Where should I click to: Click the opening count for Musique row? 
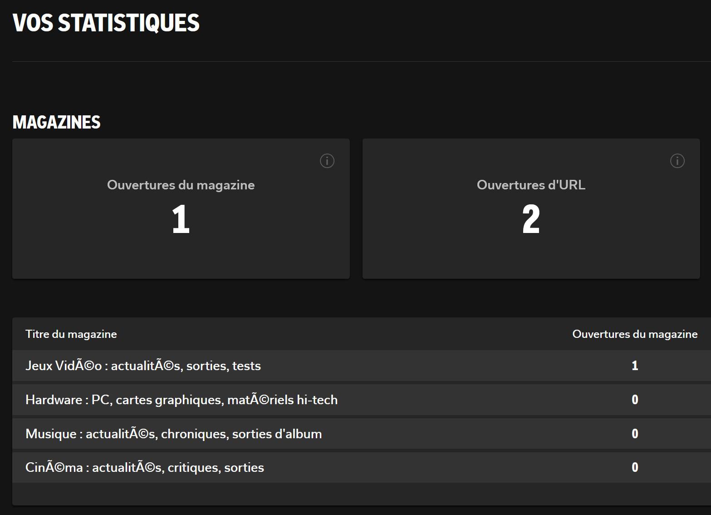pyautogui.click(x=635, y=434)
